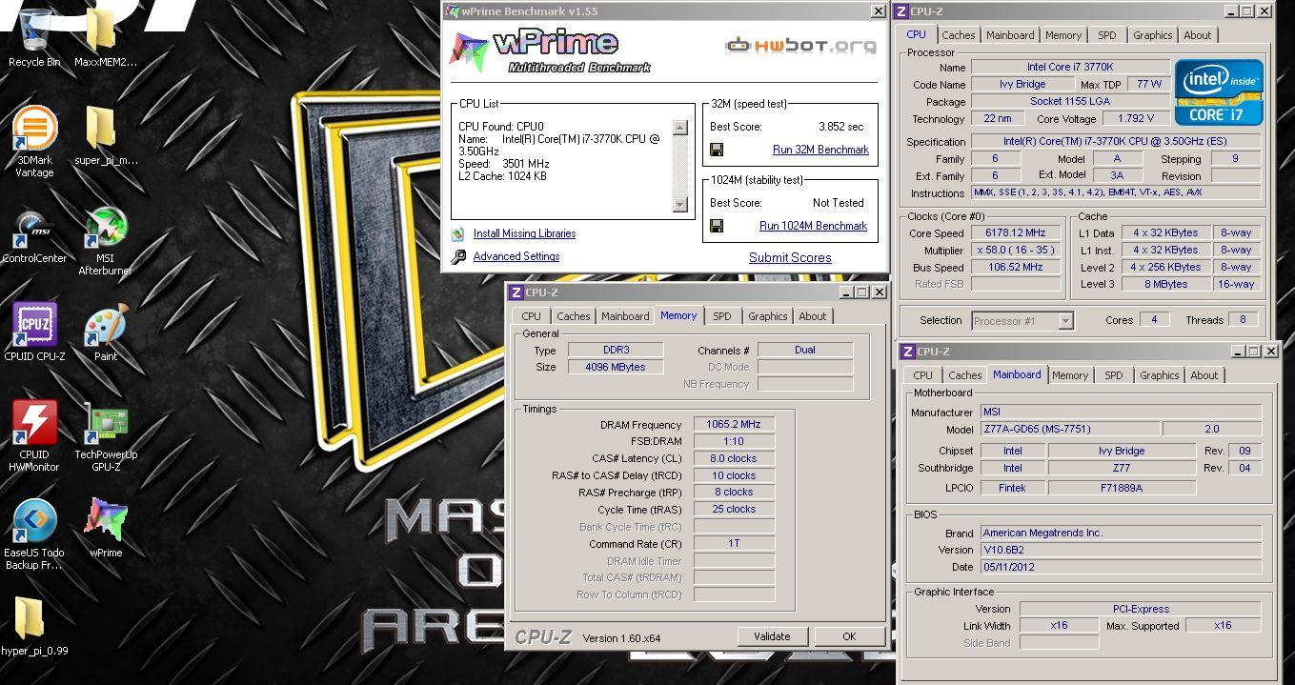
Task: Run the 1024M Benchmark
Action: [813, 226]
